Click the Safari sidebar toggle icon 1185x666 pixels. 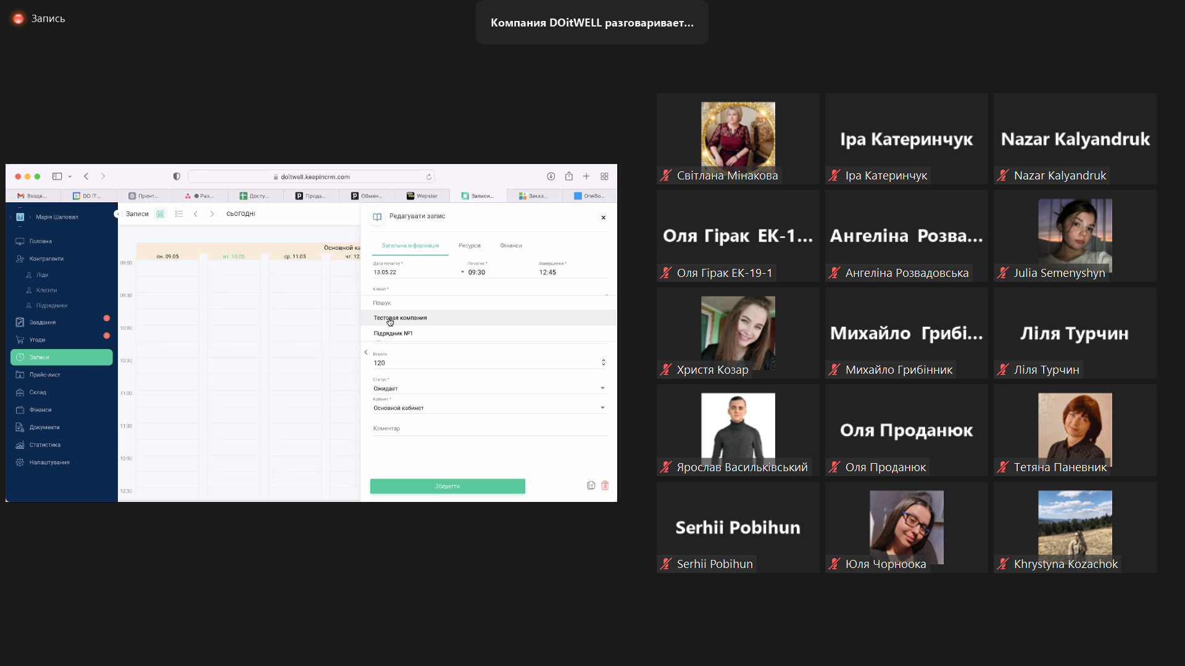click(x=57, y=176)
